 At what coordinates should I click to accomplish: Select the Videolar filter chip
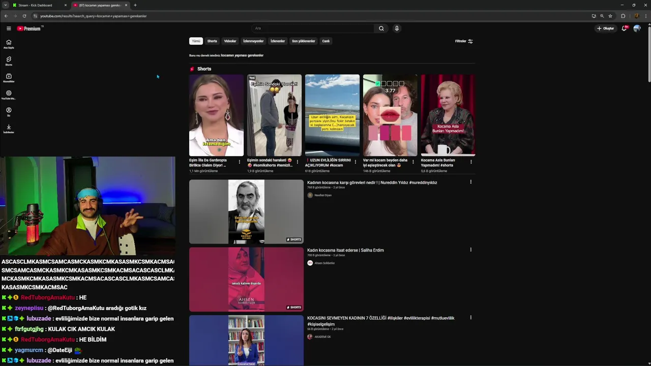click(x=230, y=41)
